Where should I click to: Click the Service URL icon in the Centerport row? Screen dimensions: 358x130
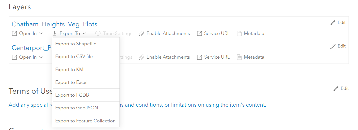[x=199, y=57]
